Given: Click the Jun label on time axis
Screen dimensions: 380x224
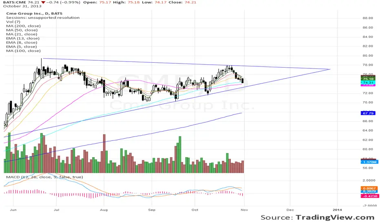Looking at the screenshot, I should [x=13, y=210].
